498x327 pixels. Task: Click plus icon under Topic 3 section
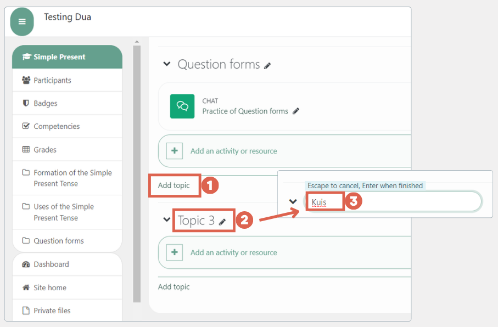(x=175, y=252)
